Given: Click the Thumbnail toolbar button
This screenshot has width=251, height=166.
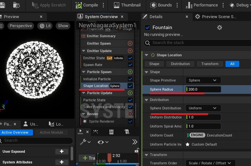Looking at the screenshot, I should point(127,5).
